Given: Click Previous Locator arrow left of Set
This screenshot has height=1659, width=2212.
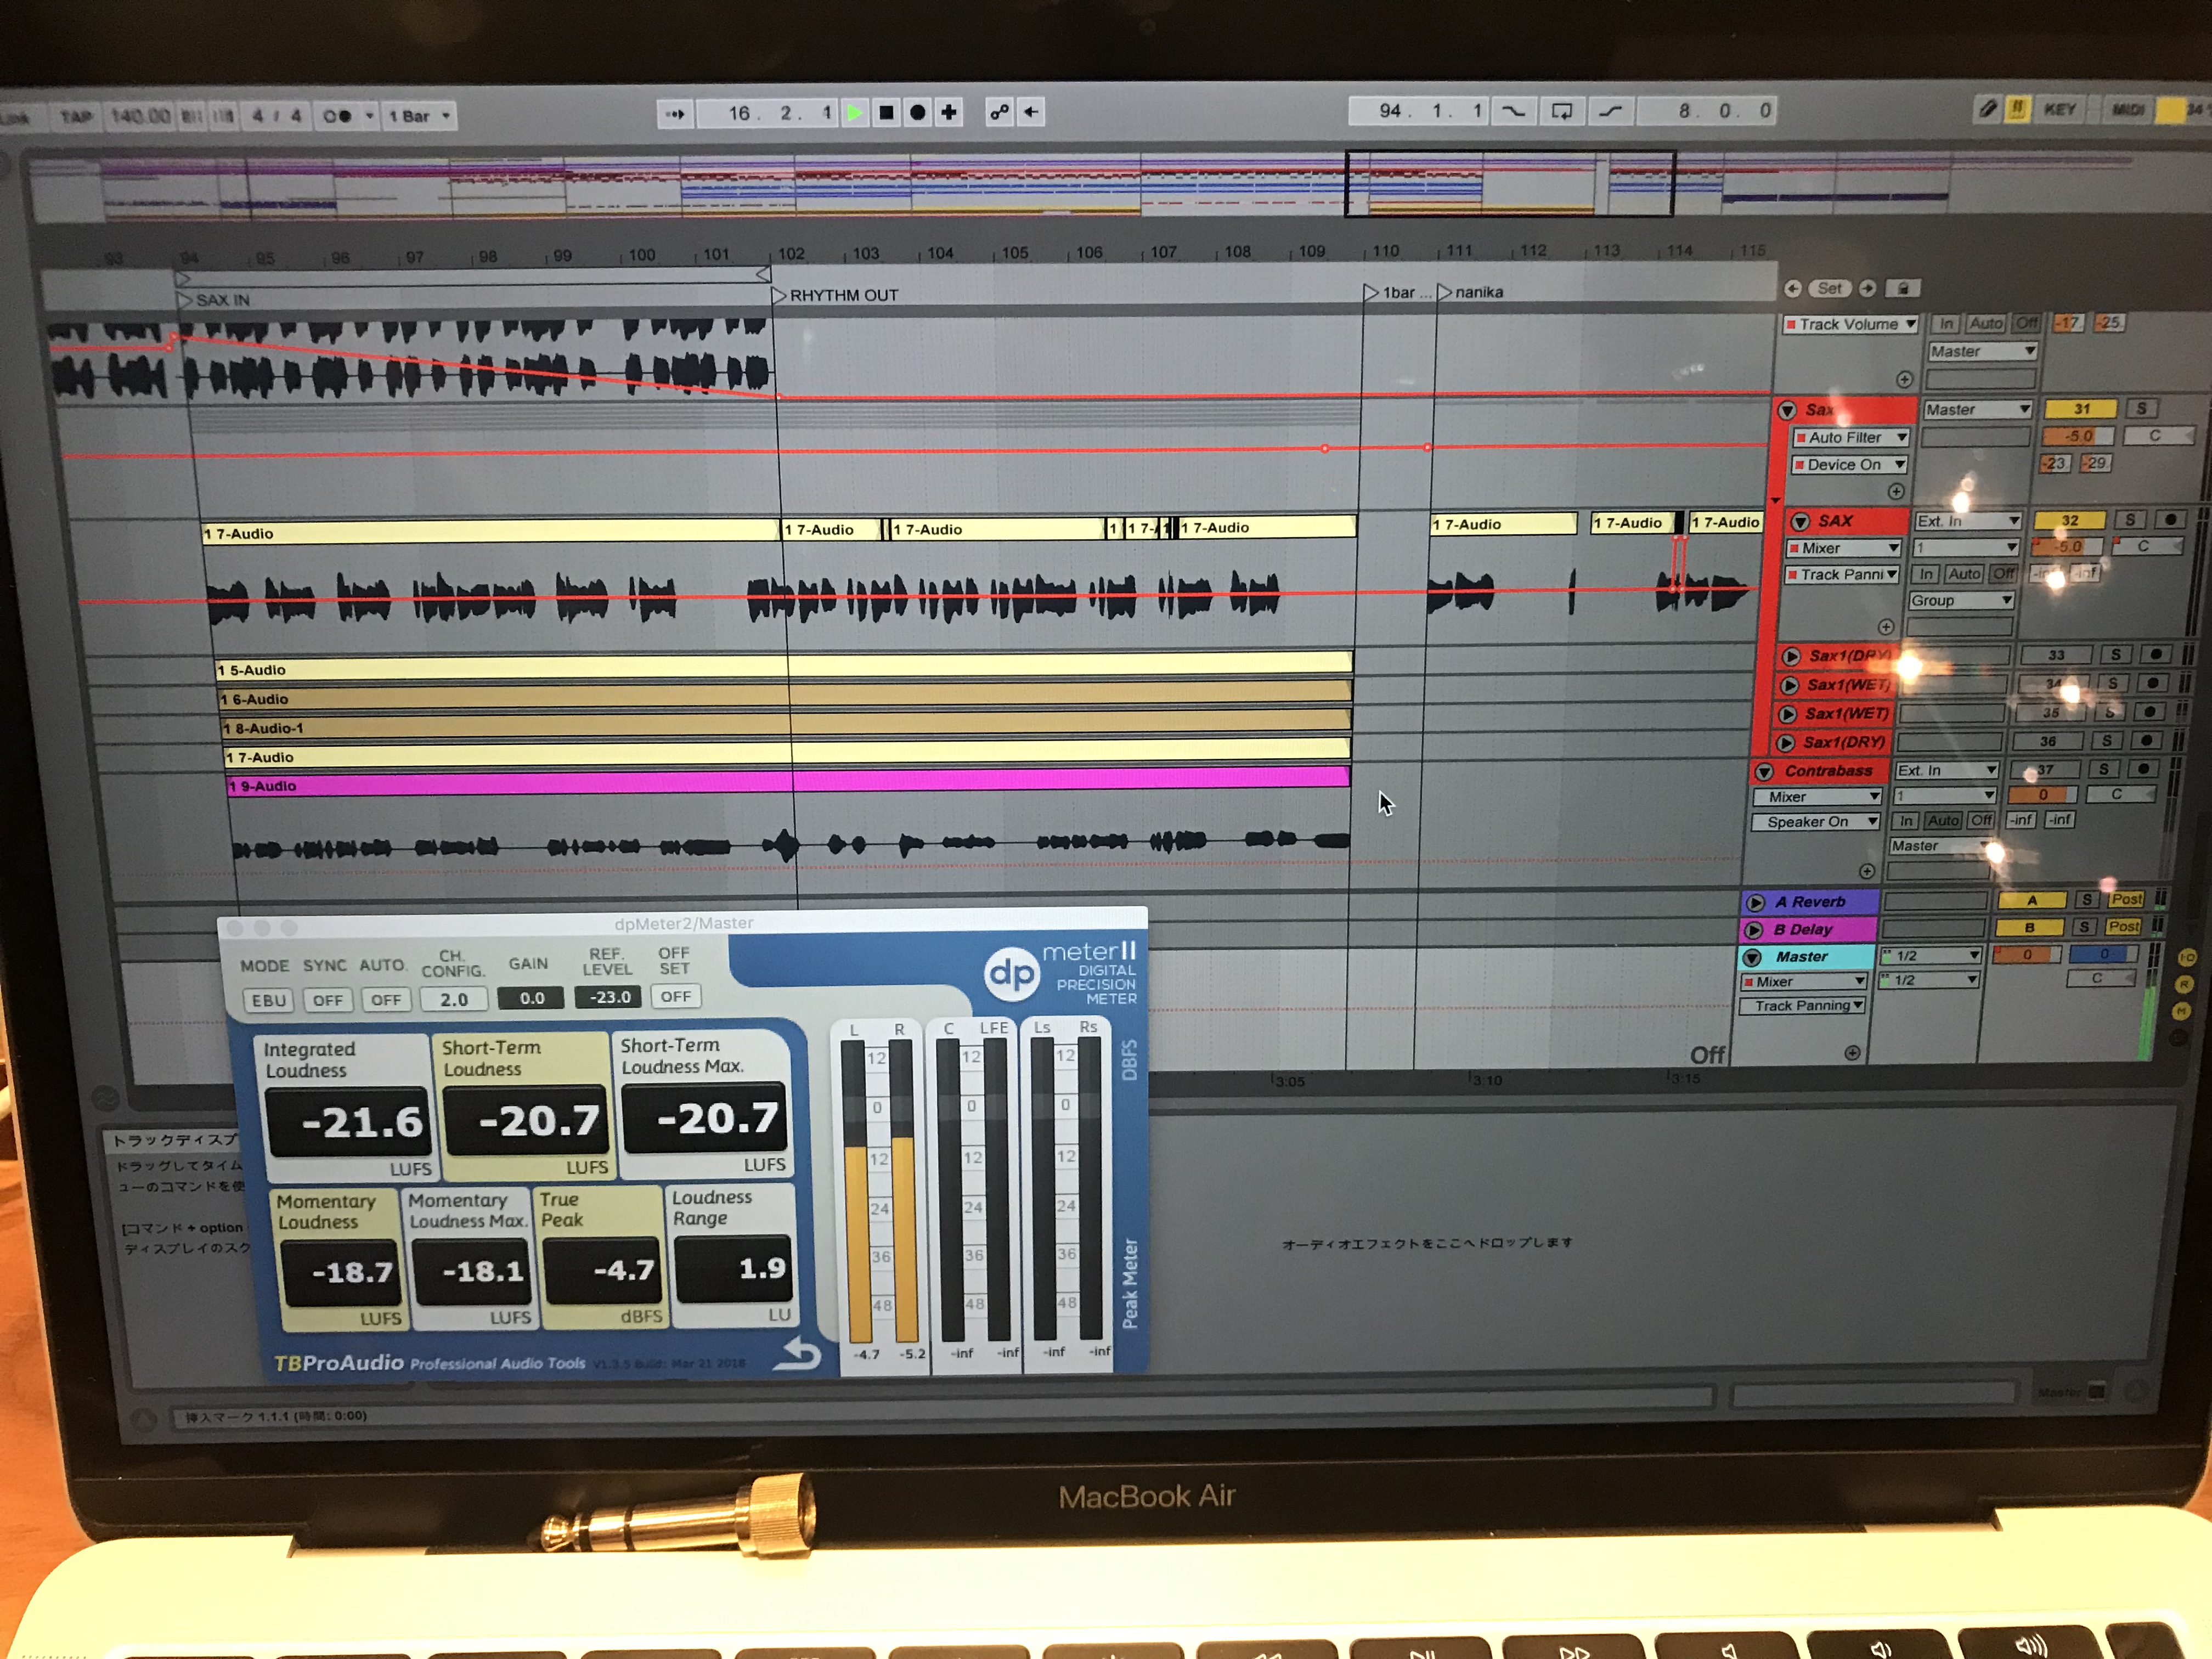Looking at the screenshot, I should (1793, 289).
